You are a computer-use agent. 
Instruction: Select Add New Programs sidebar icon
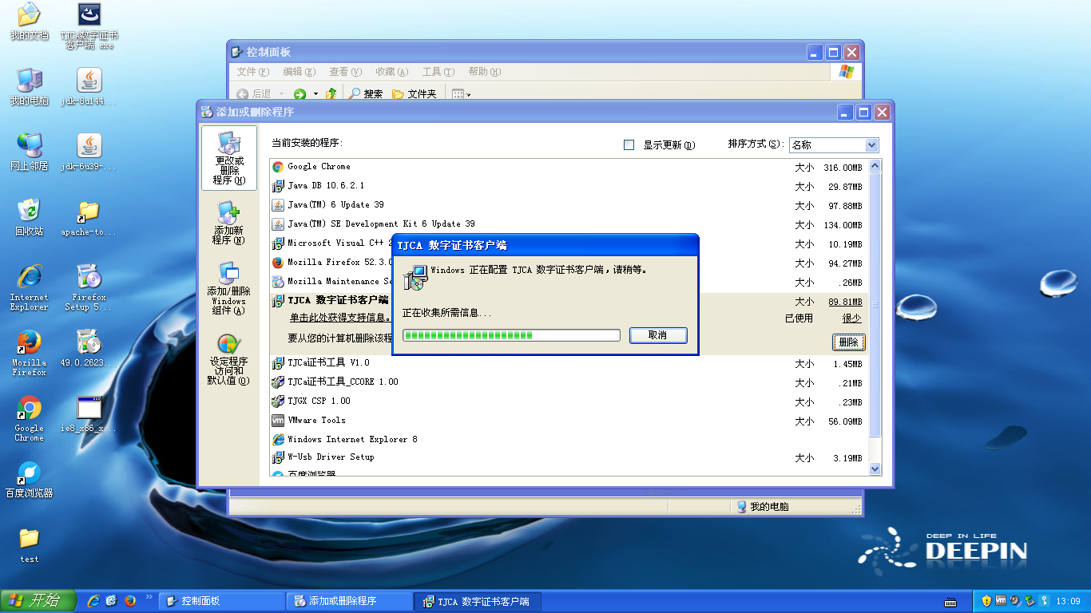228,223
